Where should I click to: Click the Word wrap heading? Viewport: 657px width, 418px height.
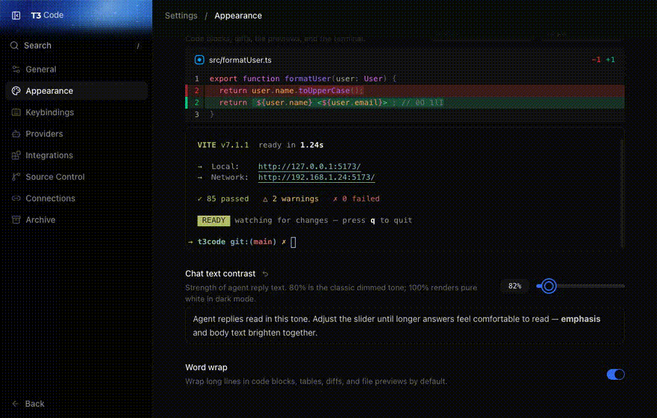tap(206, 367)
